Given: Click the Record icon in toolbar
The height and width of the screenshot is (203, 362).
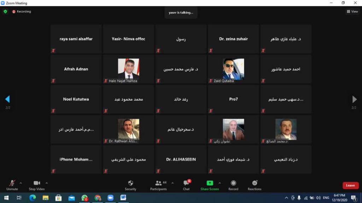Looking at the screenshot, I should pos(233,183).
